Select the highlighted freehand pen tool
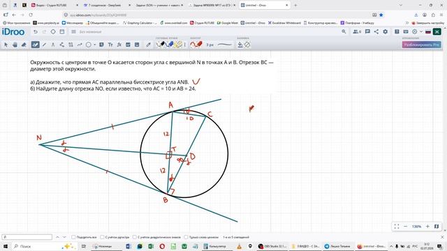This screenshot has width=447, height=251. coord(35,45)
